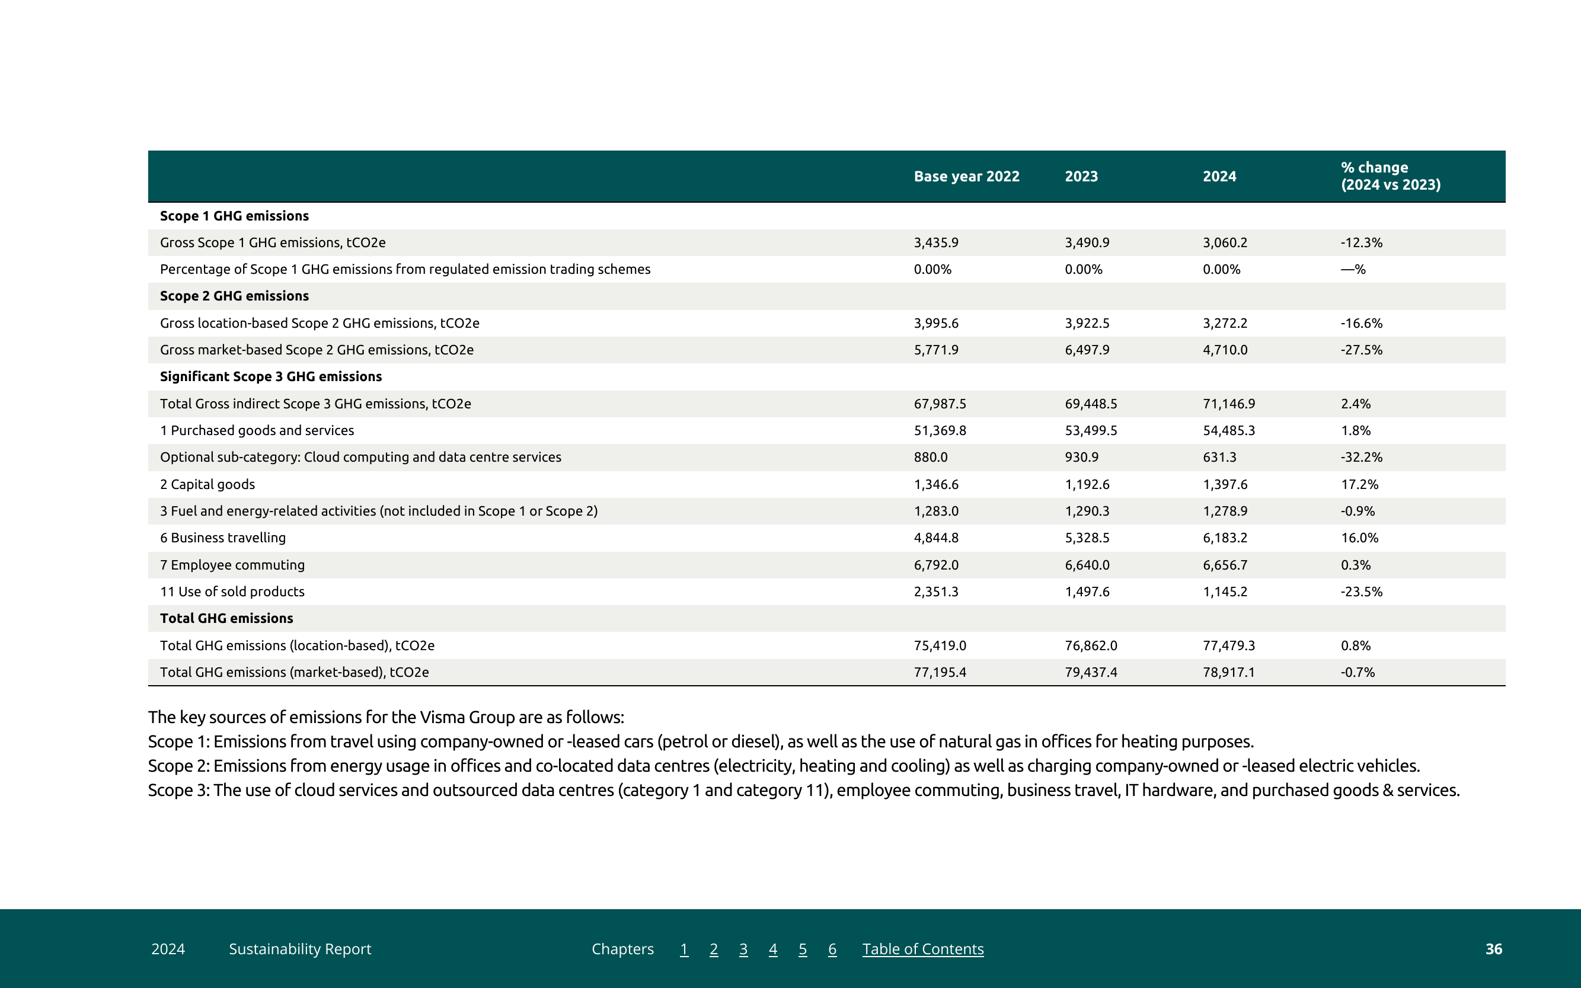Select '1 Purchased goods and services' row label
This screenshot has height=988, width=1581.
click(257, 431)
